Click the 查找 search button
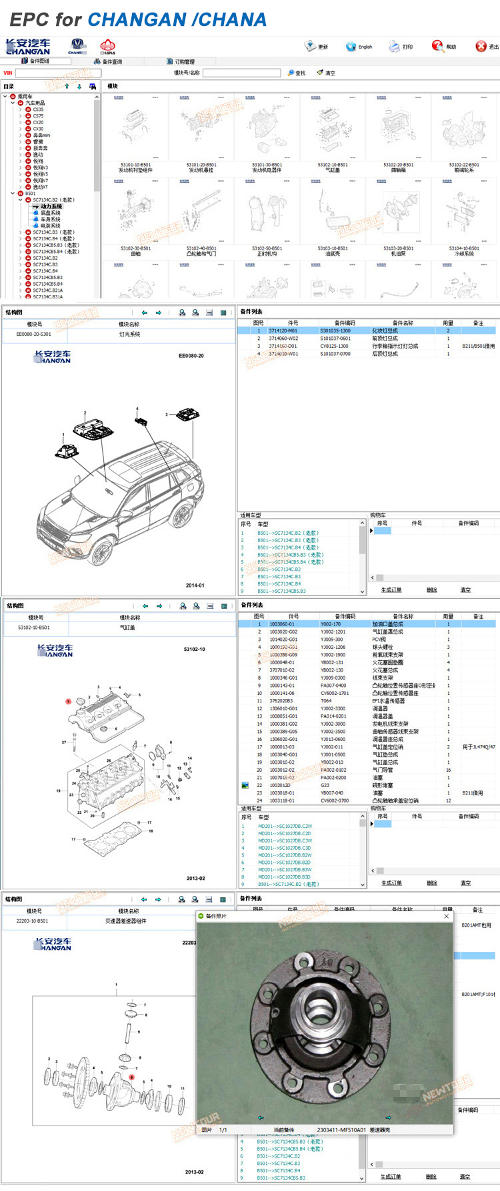Screen dimensions: 500x1191 click(x=297, y=73)
